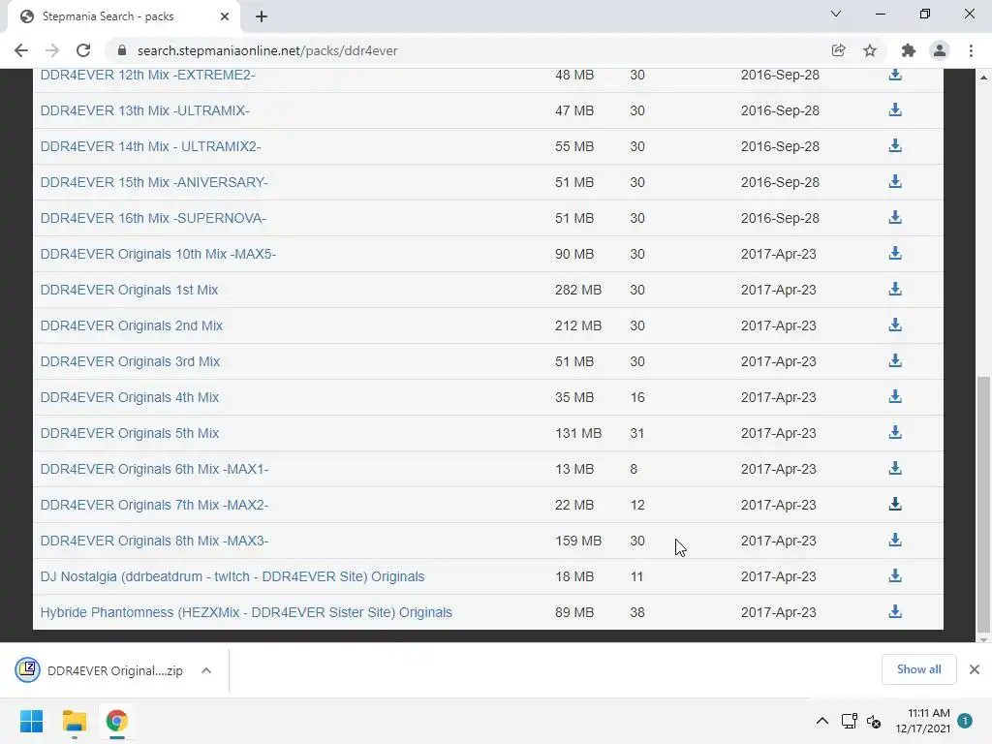
Task: Open a new browser tab
Action: click(262, 16)
